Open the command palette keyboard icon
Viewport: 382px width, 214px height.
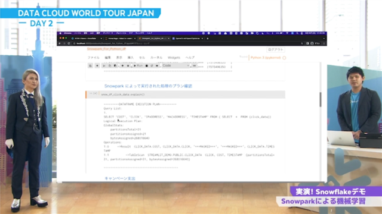(x=194, y=66)
